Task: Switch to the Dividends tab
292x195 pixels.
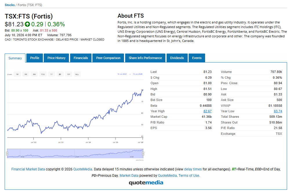Action: (177, 58)
